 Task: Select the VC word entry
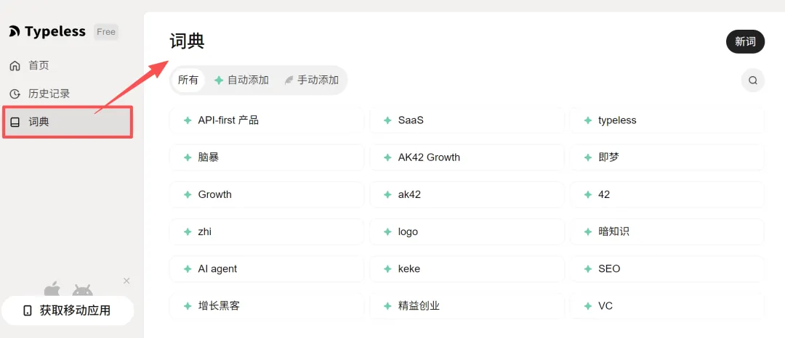pos(667,306)
